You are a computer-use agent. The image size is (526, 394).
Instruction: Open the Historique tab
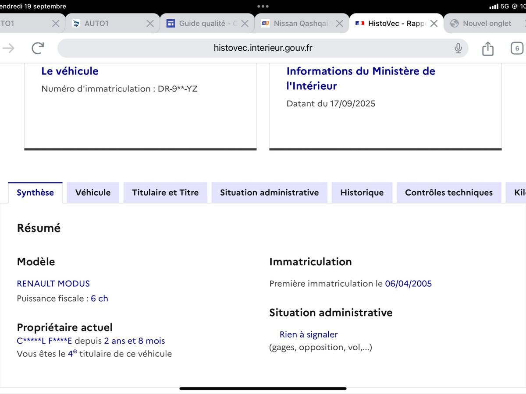[x=362, y=193]
